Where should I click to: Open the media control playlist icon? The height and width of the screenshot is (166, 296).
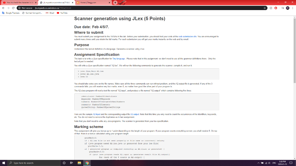click(x=282, y=8)
